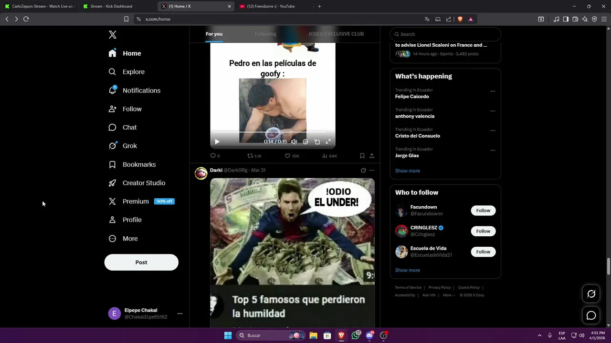Open Profile page

(x=125, y=220)
